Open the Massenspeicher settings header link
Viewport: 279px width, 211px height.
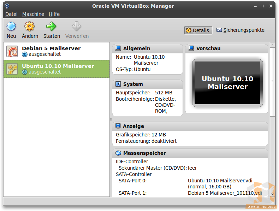pos(144,153)
